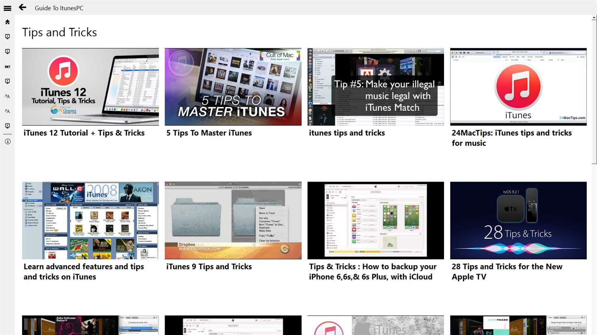597x335 pixels.
Task: Open the info/about page in the sidebar
Action: coord(7,141)
